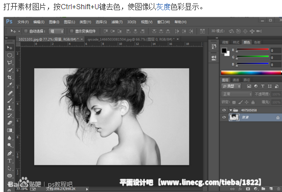Hide the 背景 layer
Viewport: 282px width, 192px height.
tap(224, 117)
